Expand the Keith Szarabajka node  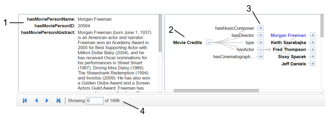(x=313, y=43)
